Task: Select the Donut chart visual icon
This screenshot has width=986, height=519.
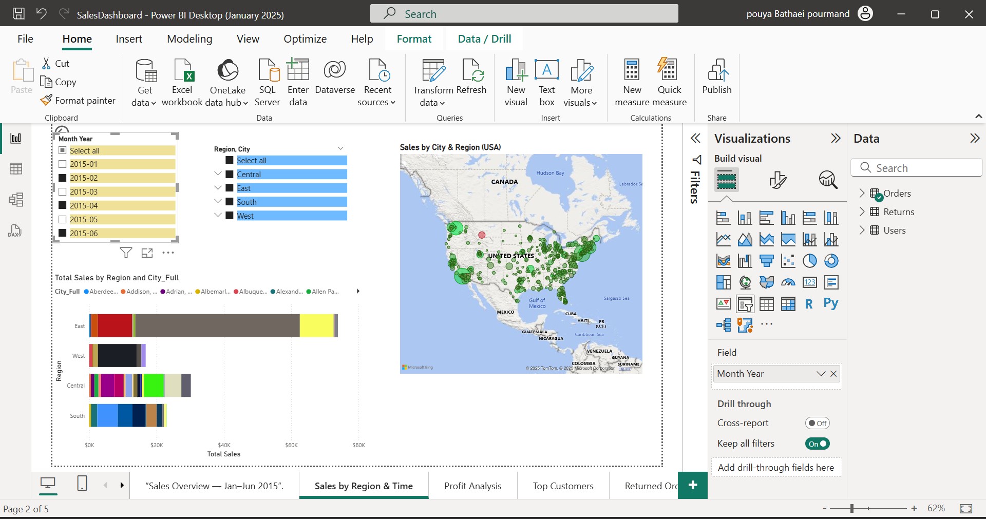Action: (831, 261)
